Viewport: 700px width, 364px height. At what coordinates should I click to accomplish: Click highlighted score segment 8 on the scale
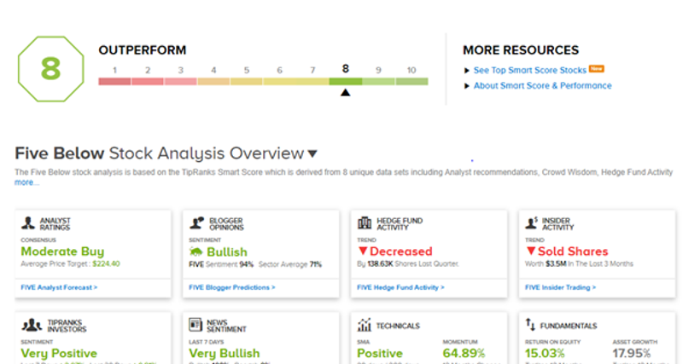click(x=346, y=82)
